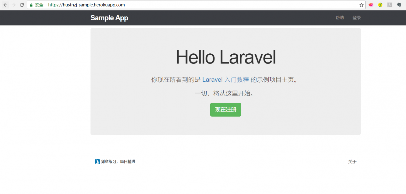Open the 关于 about link in footer
The height and width of the screenshot is (194, 406).
352,162
